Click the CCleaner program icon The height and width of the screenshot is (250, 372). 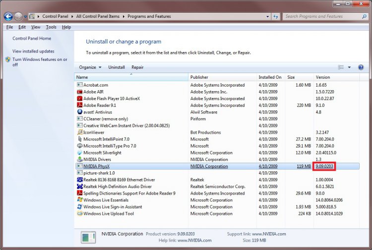80,119
